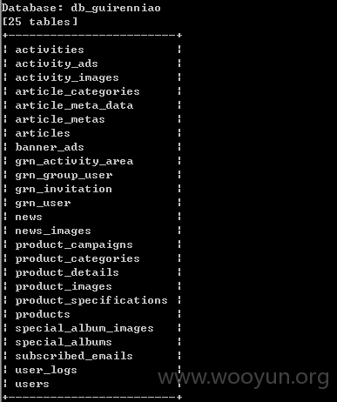This screenshot has width=337, height=402.
Task: Click the 'Database: db_guirenniao' header text
Action: pyautogui.click(x=81, y=8)
